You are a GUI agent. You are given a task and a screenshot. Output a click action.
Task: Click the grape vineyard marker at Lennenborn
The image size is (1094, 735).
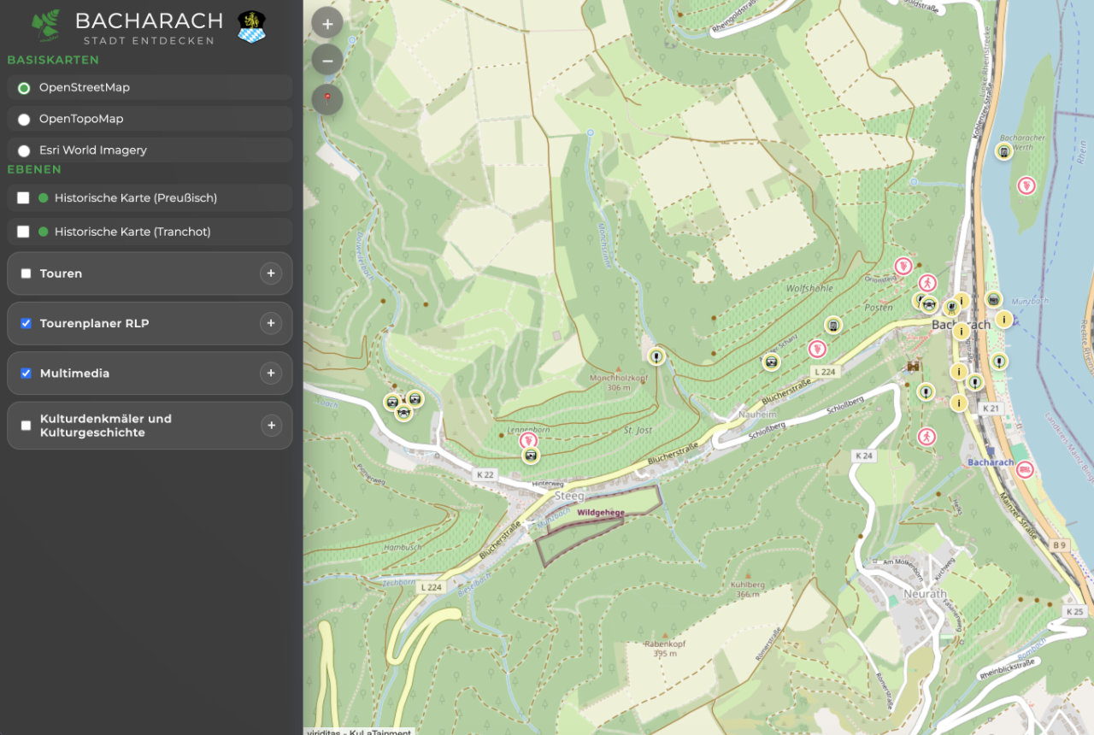(x=528, y=438)
